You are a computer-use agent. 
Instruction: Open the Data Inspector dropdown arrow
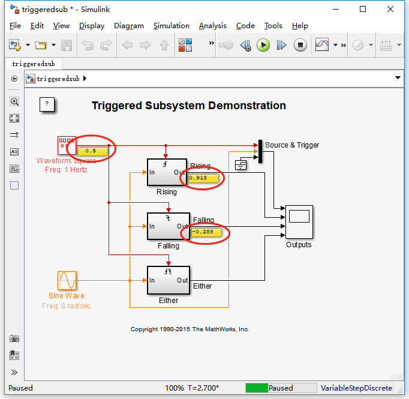335,45
